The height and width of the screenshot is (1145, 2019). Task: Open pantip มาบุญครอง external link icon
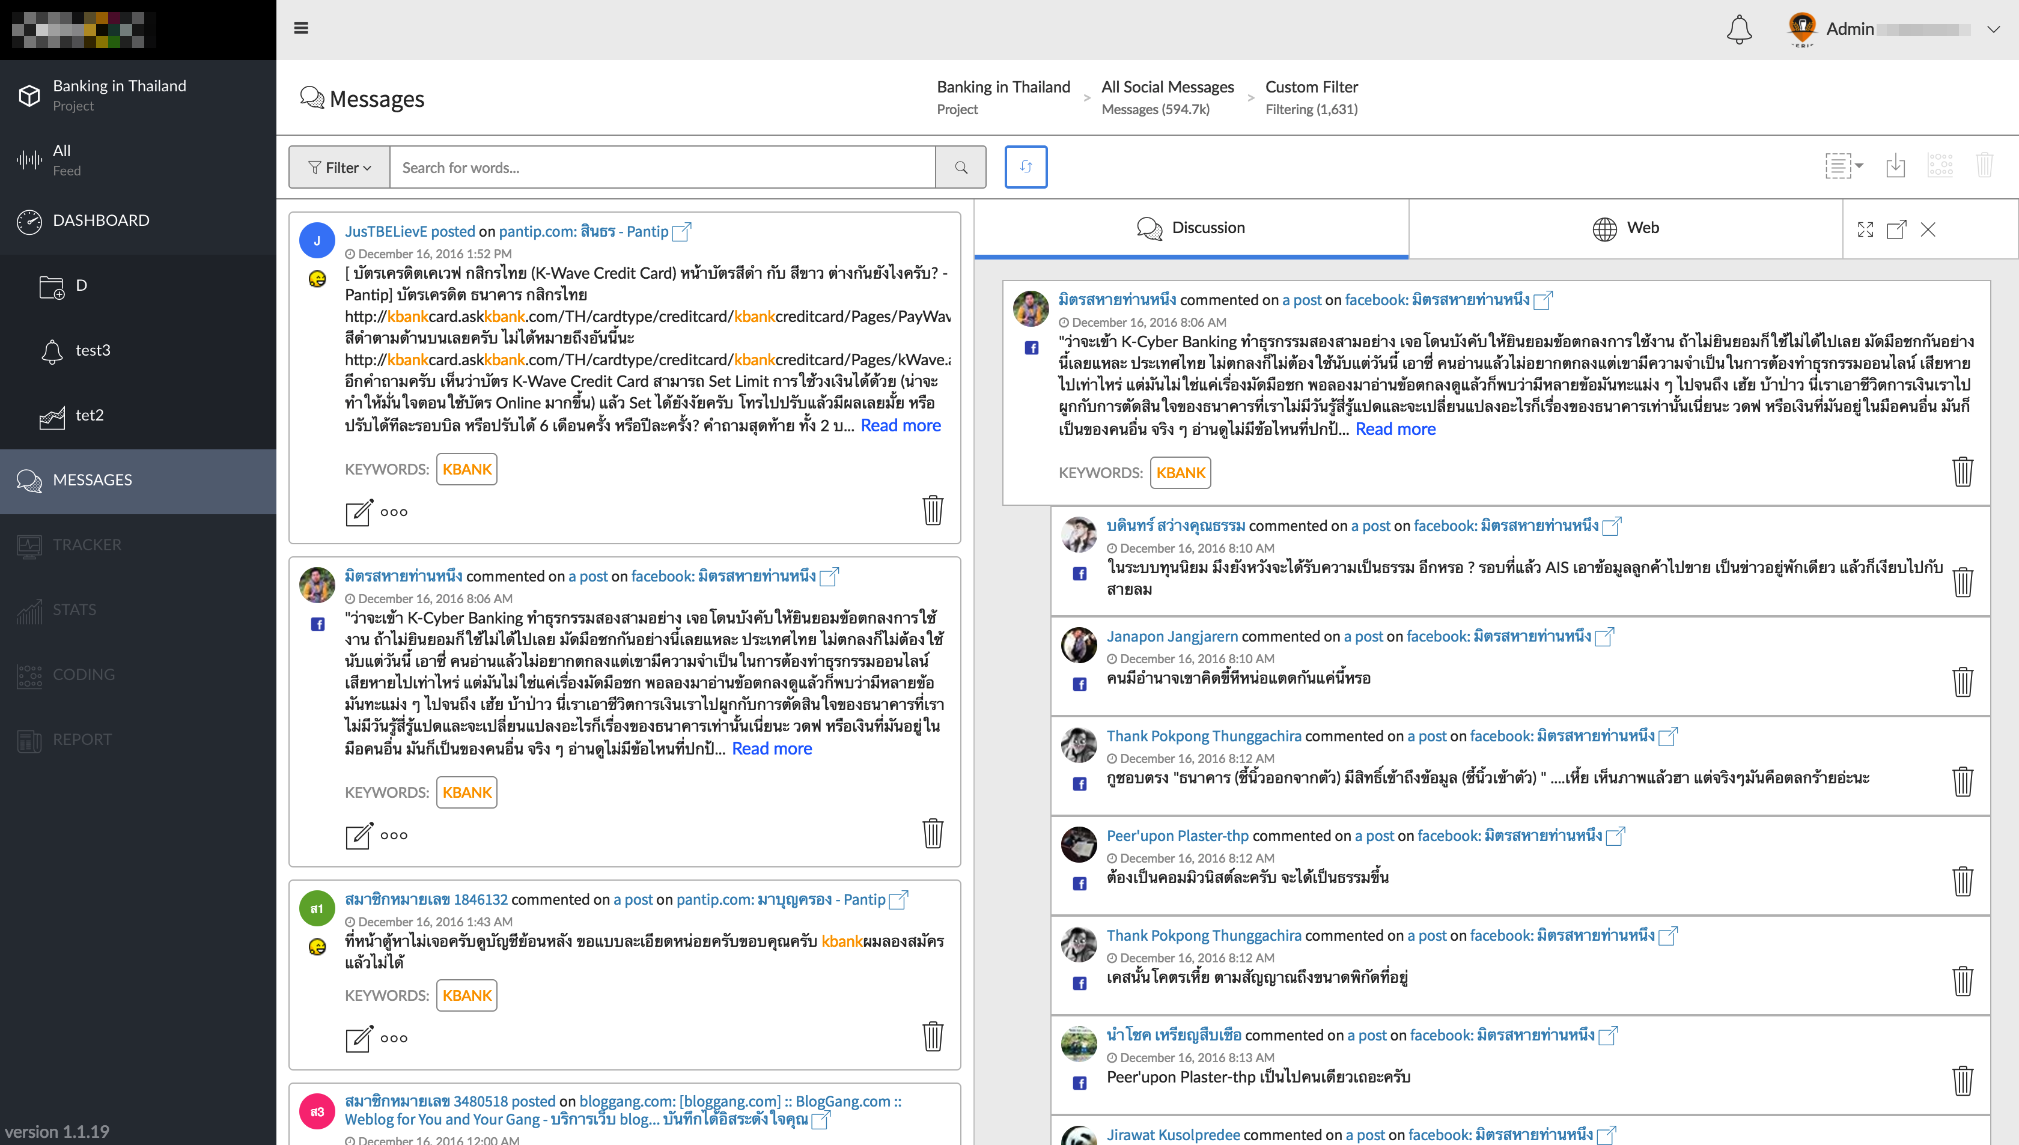898,900
